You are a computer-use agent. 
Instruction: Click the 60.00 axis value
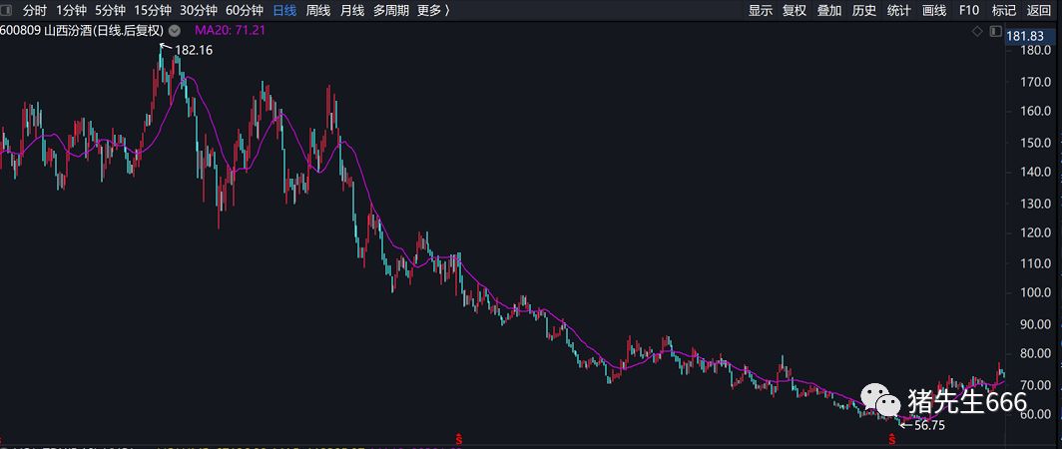tap(1036, 414)
